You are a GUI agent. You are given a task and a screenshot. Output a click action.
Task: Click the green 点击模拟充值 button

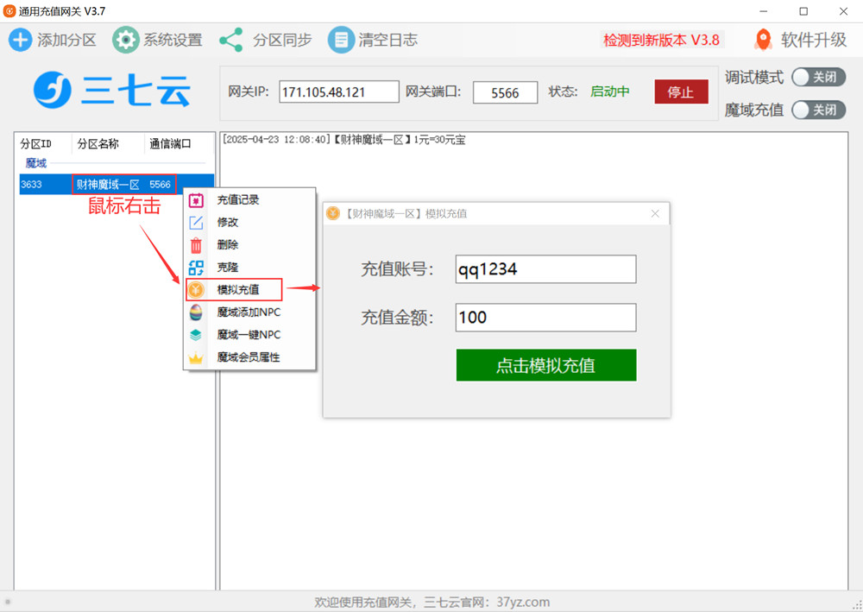[545, 365]
